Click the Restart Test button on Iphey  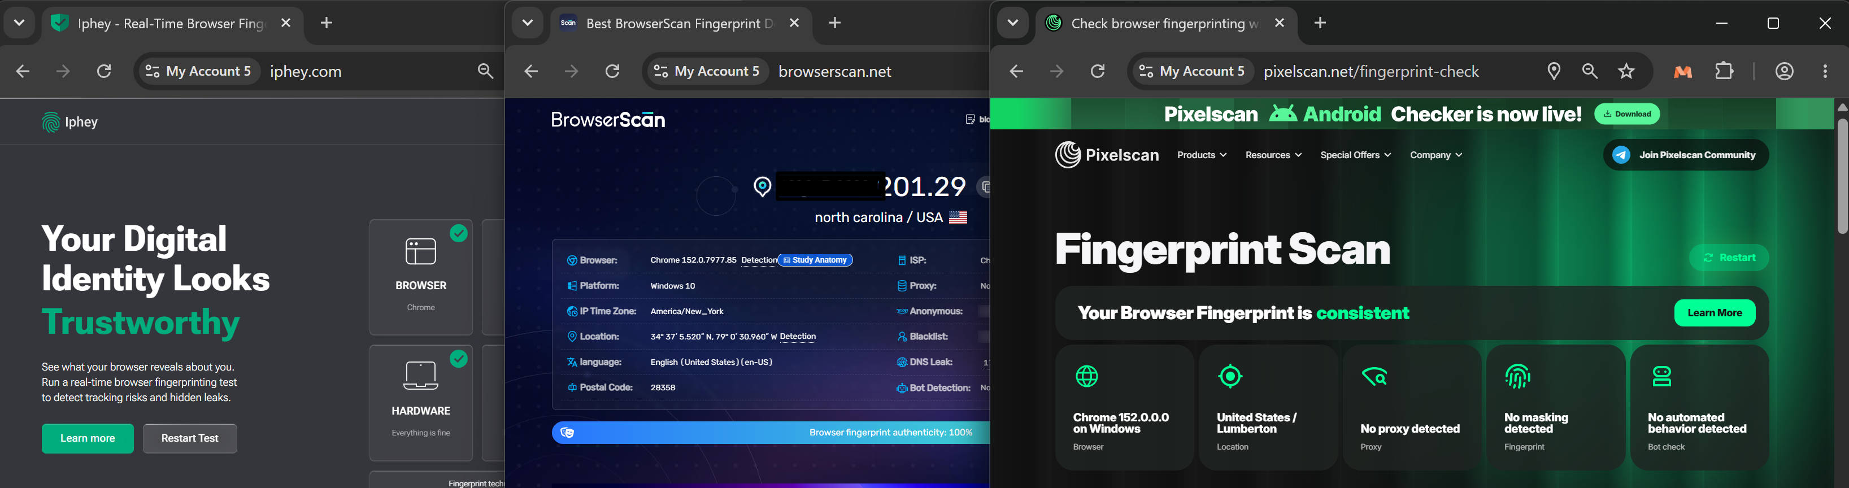tap(189, 438)
